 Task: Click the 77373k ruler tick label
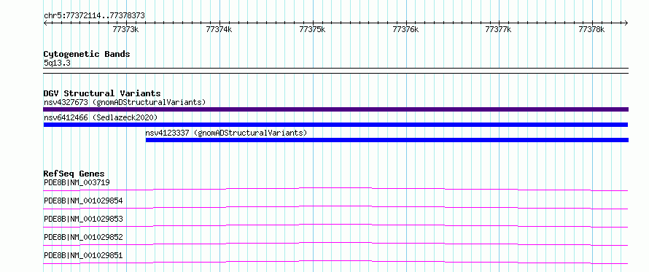(126, 29)
